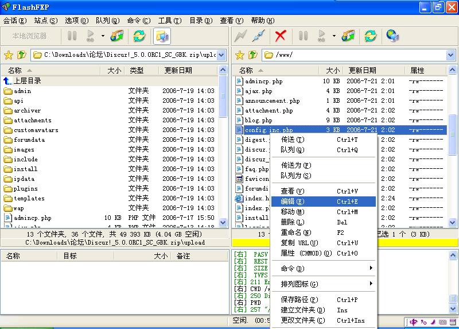Select remote ajax.php file
Image resolution: width=459 pixels, height=329 pixels.
[341, 91]
